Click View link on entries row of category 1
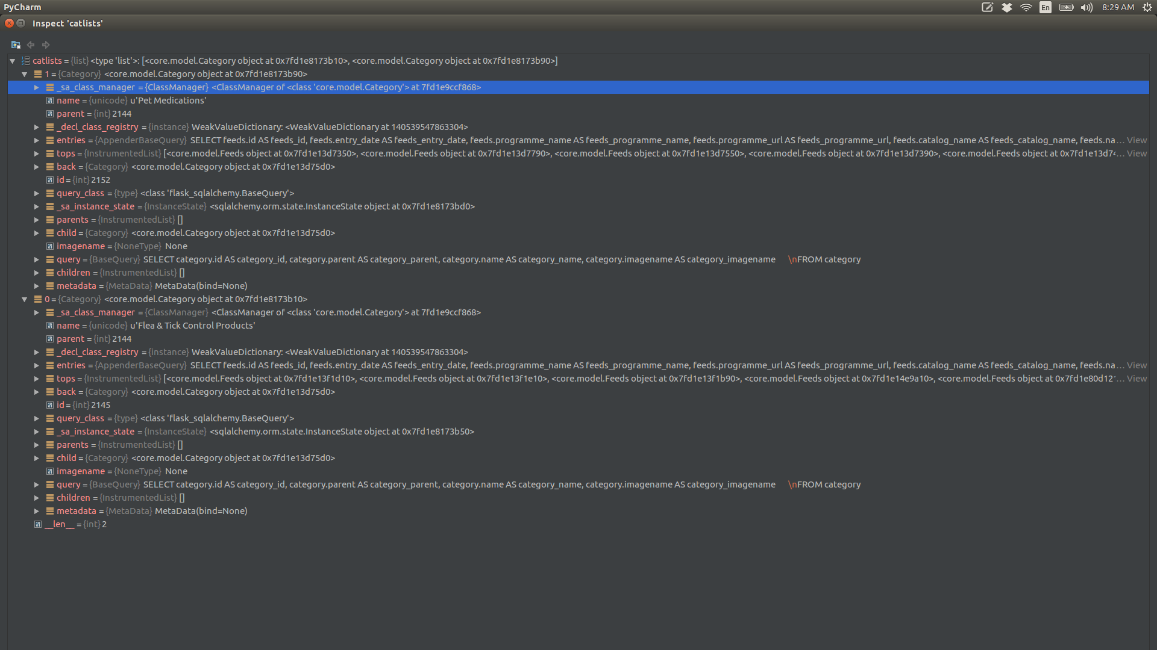The image size is (1157, 650). tap(1137, 140)
